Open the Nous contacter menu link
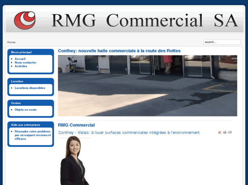 [26, 62]
